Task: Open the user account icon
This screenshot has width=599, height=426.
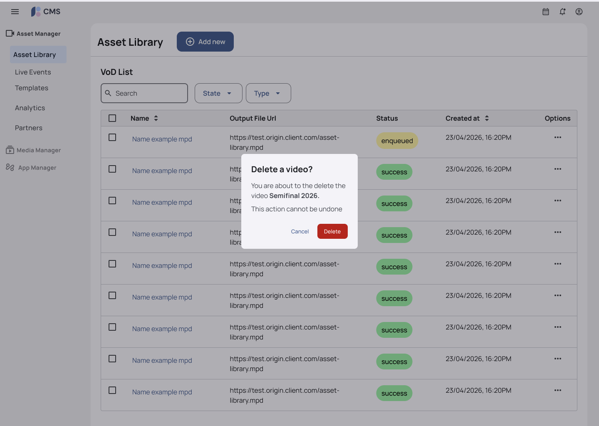Action: 579,12
